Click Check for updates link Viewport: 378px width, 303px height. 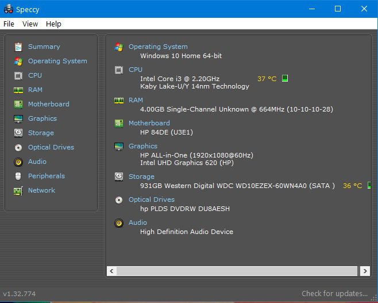334,294
